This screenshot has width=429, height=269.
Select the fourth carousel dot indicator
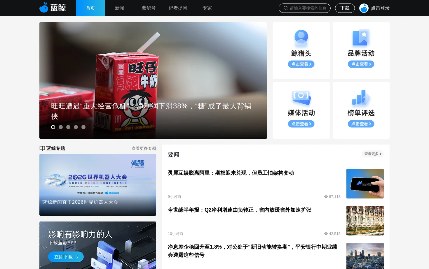click(76, 127)
